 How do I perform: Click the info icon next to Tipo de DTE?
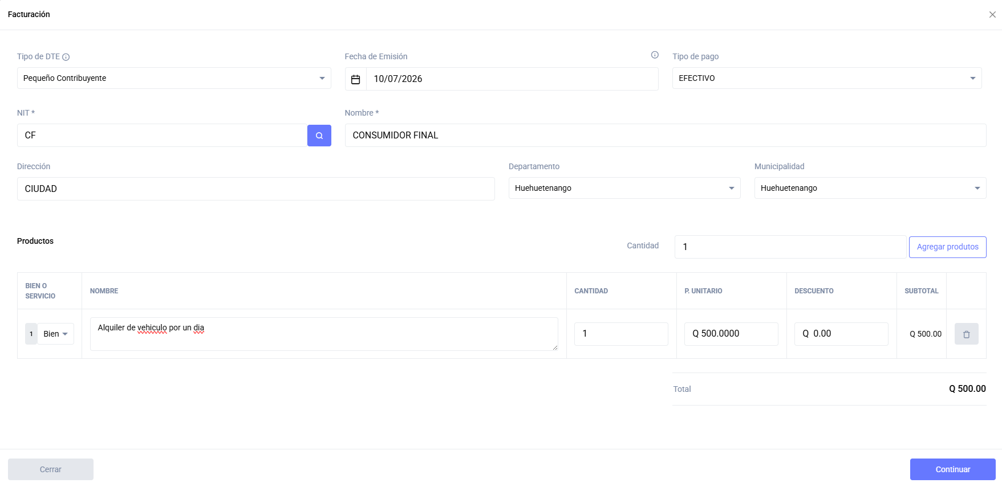click(66, 57)
